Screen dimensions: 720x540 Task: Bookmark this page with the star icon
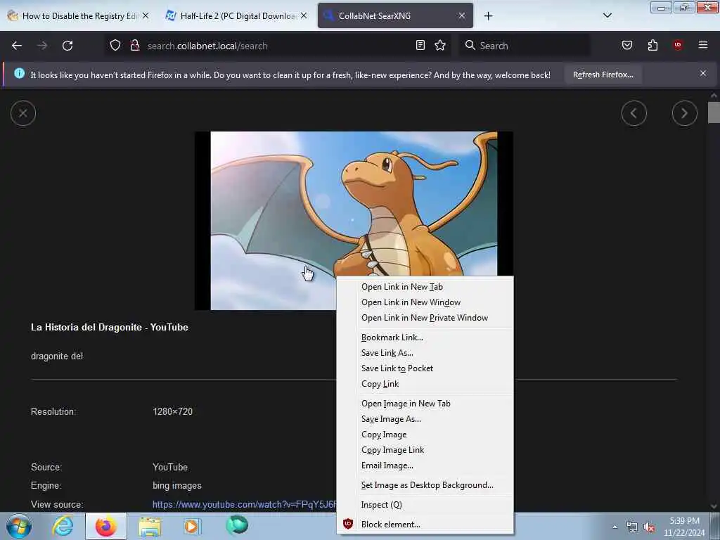pyautogui.click(x=440, y=46)
